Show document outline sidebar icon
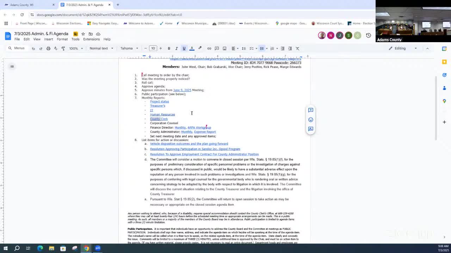451x253 pixels. coord(12,66)
